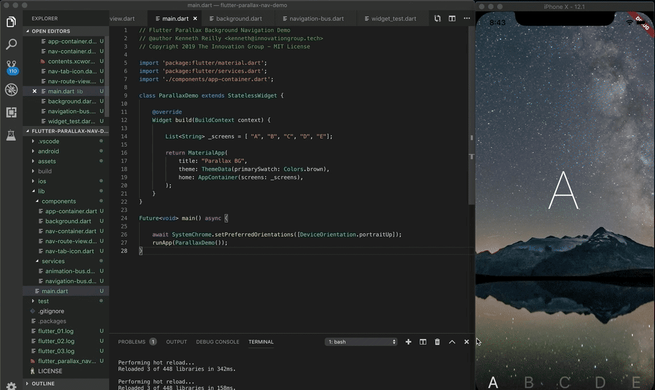Maximize the terminal panel with the chevron
655x390 pixels.
tap(452, 342)
